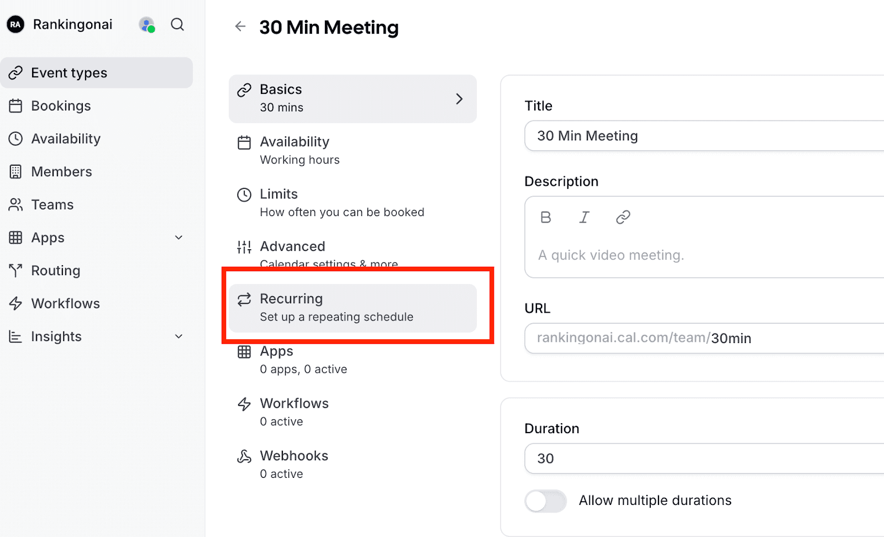Screen dimensions: 884x537
Task: Open the Advanced calendar settings section
Action: pos(329,254)
